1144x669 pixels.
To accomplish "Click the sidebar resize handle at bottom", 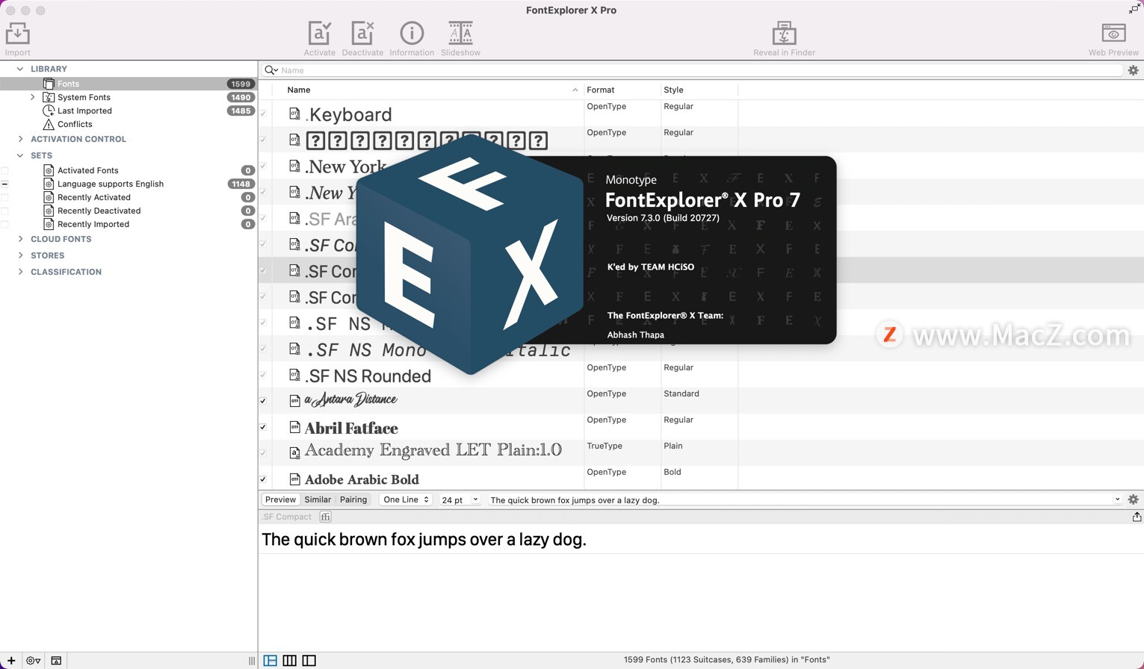I will coord(251,660).
